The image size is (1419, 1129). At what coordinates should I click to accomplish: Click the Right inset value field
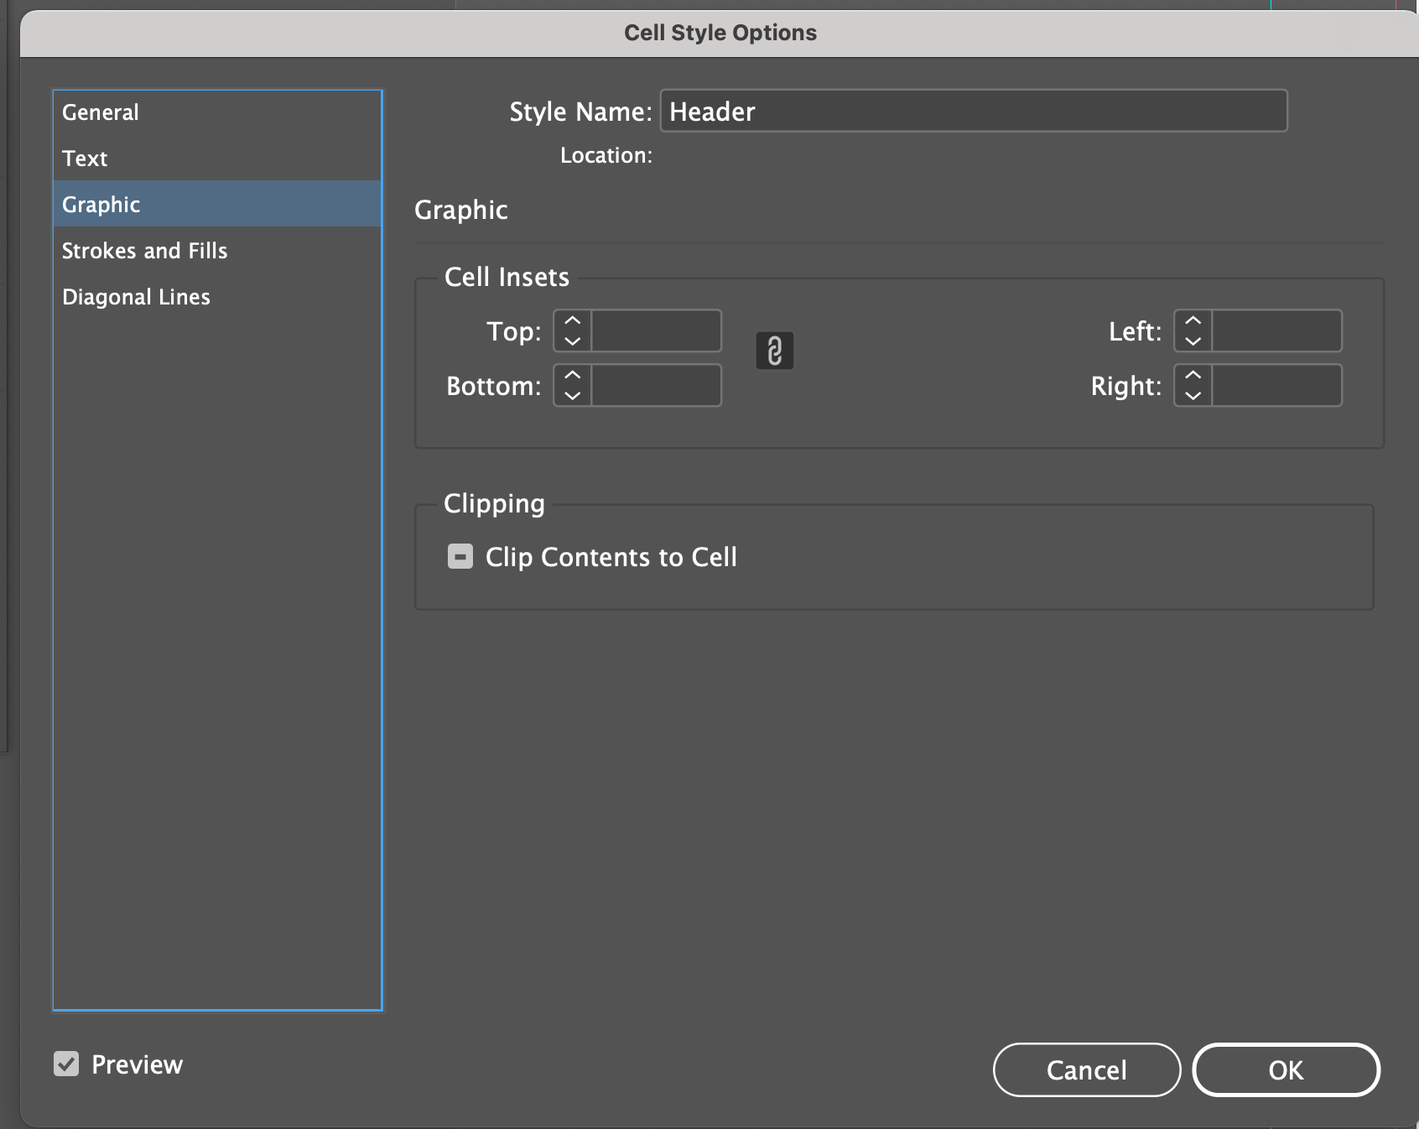pos(1276,385)
